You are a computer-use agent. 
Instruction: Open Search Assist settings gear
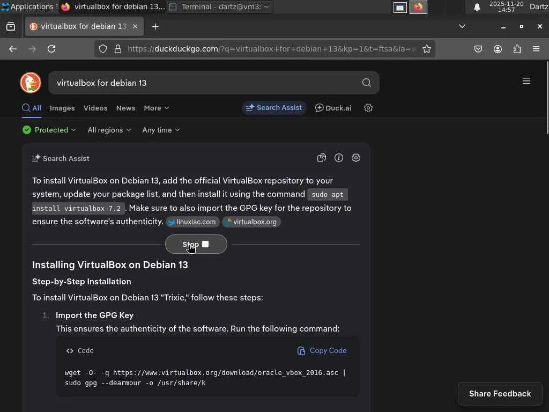[356, 158]
